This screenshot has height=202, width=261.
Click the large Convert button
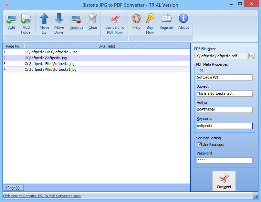point(224,181)
